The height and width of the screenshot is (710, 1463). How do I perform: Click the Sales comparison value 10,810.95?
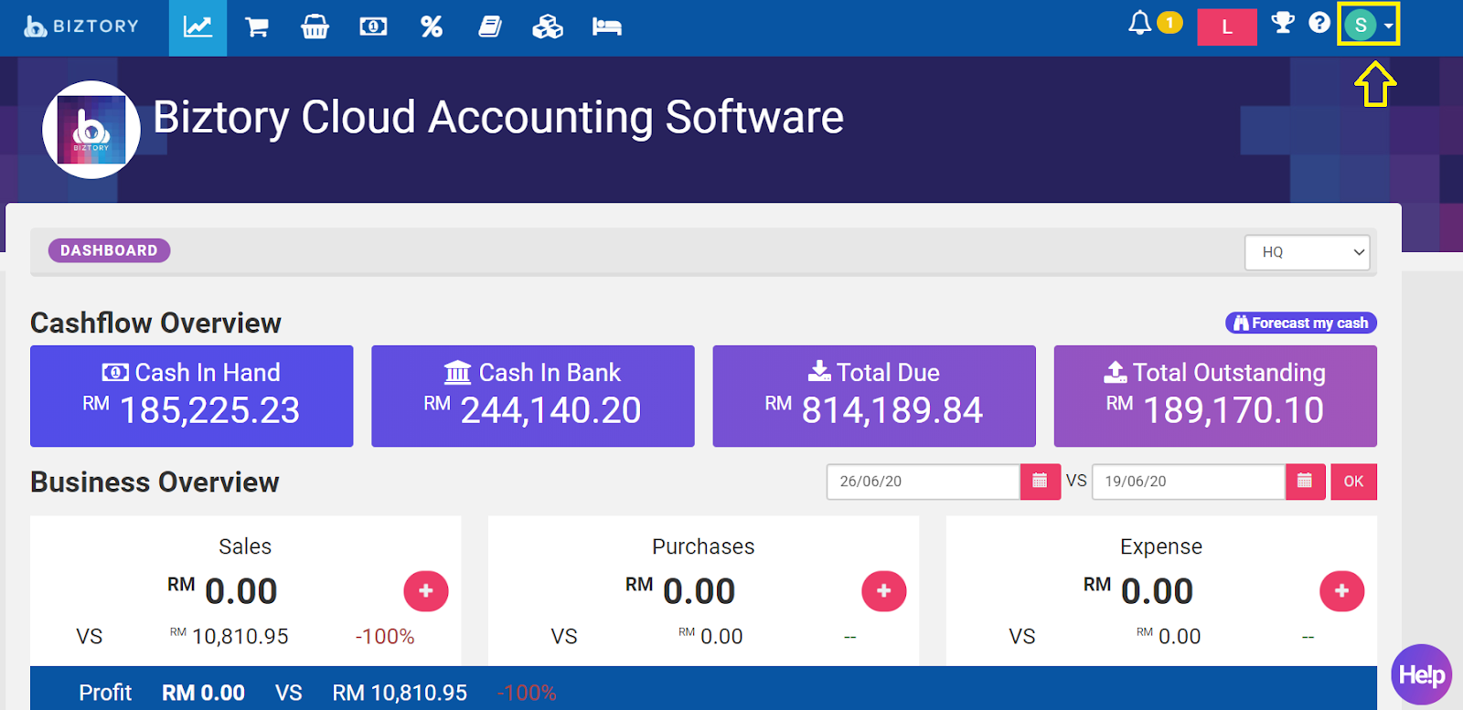coord(240,637)
